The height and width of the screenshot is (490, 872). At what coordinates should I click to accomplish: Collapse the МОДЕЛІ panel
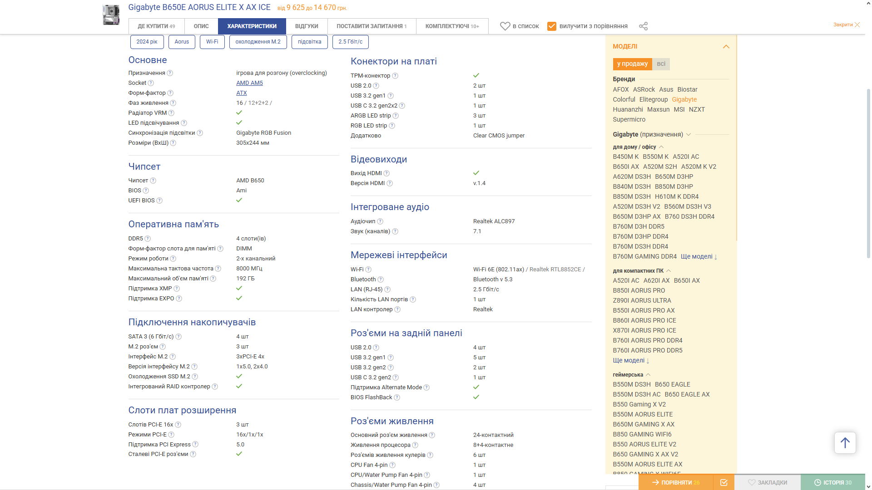726,47
